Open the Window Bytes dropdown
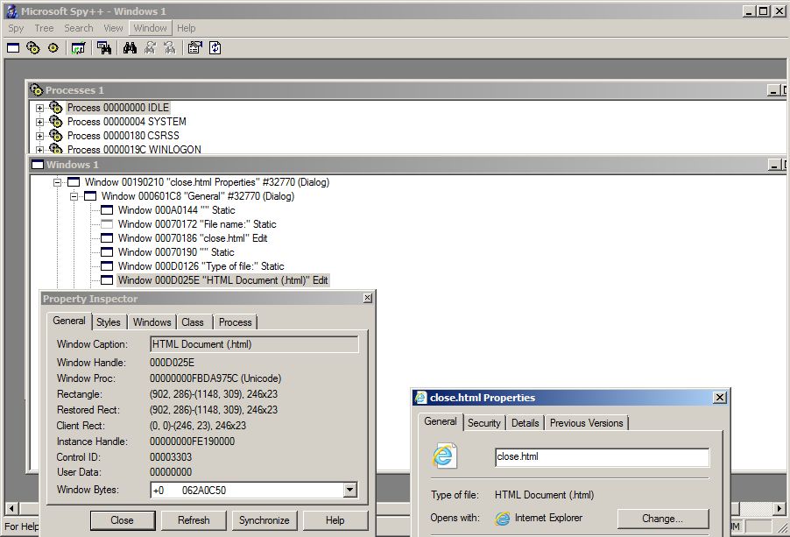Viewport: 790px width, 537px height. [x=349, y=490]
